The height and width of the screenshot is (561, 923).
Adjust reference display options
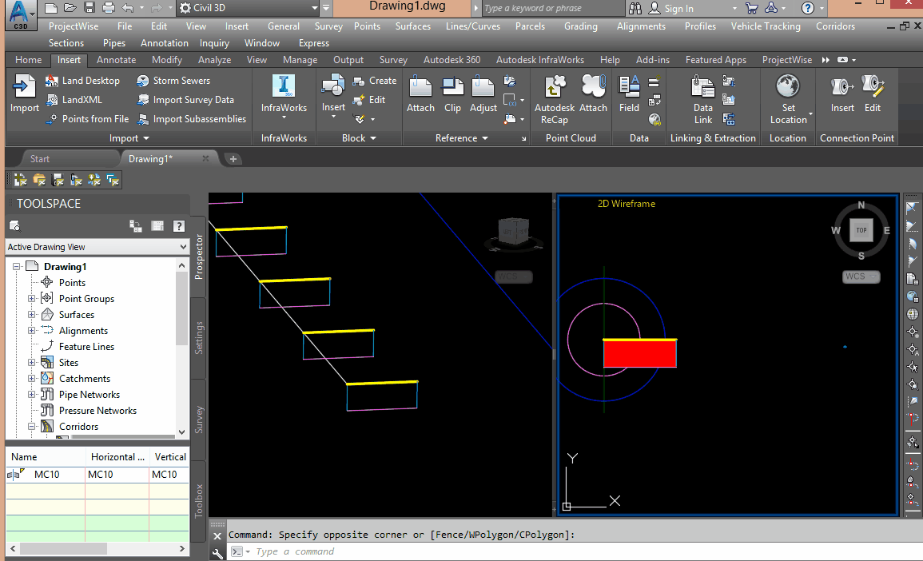(483, 92)
